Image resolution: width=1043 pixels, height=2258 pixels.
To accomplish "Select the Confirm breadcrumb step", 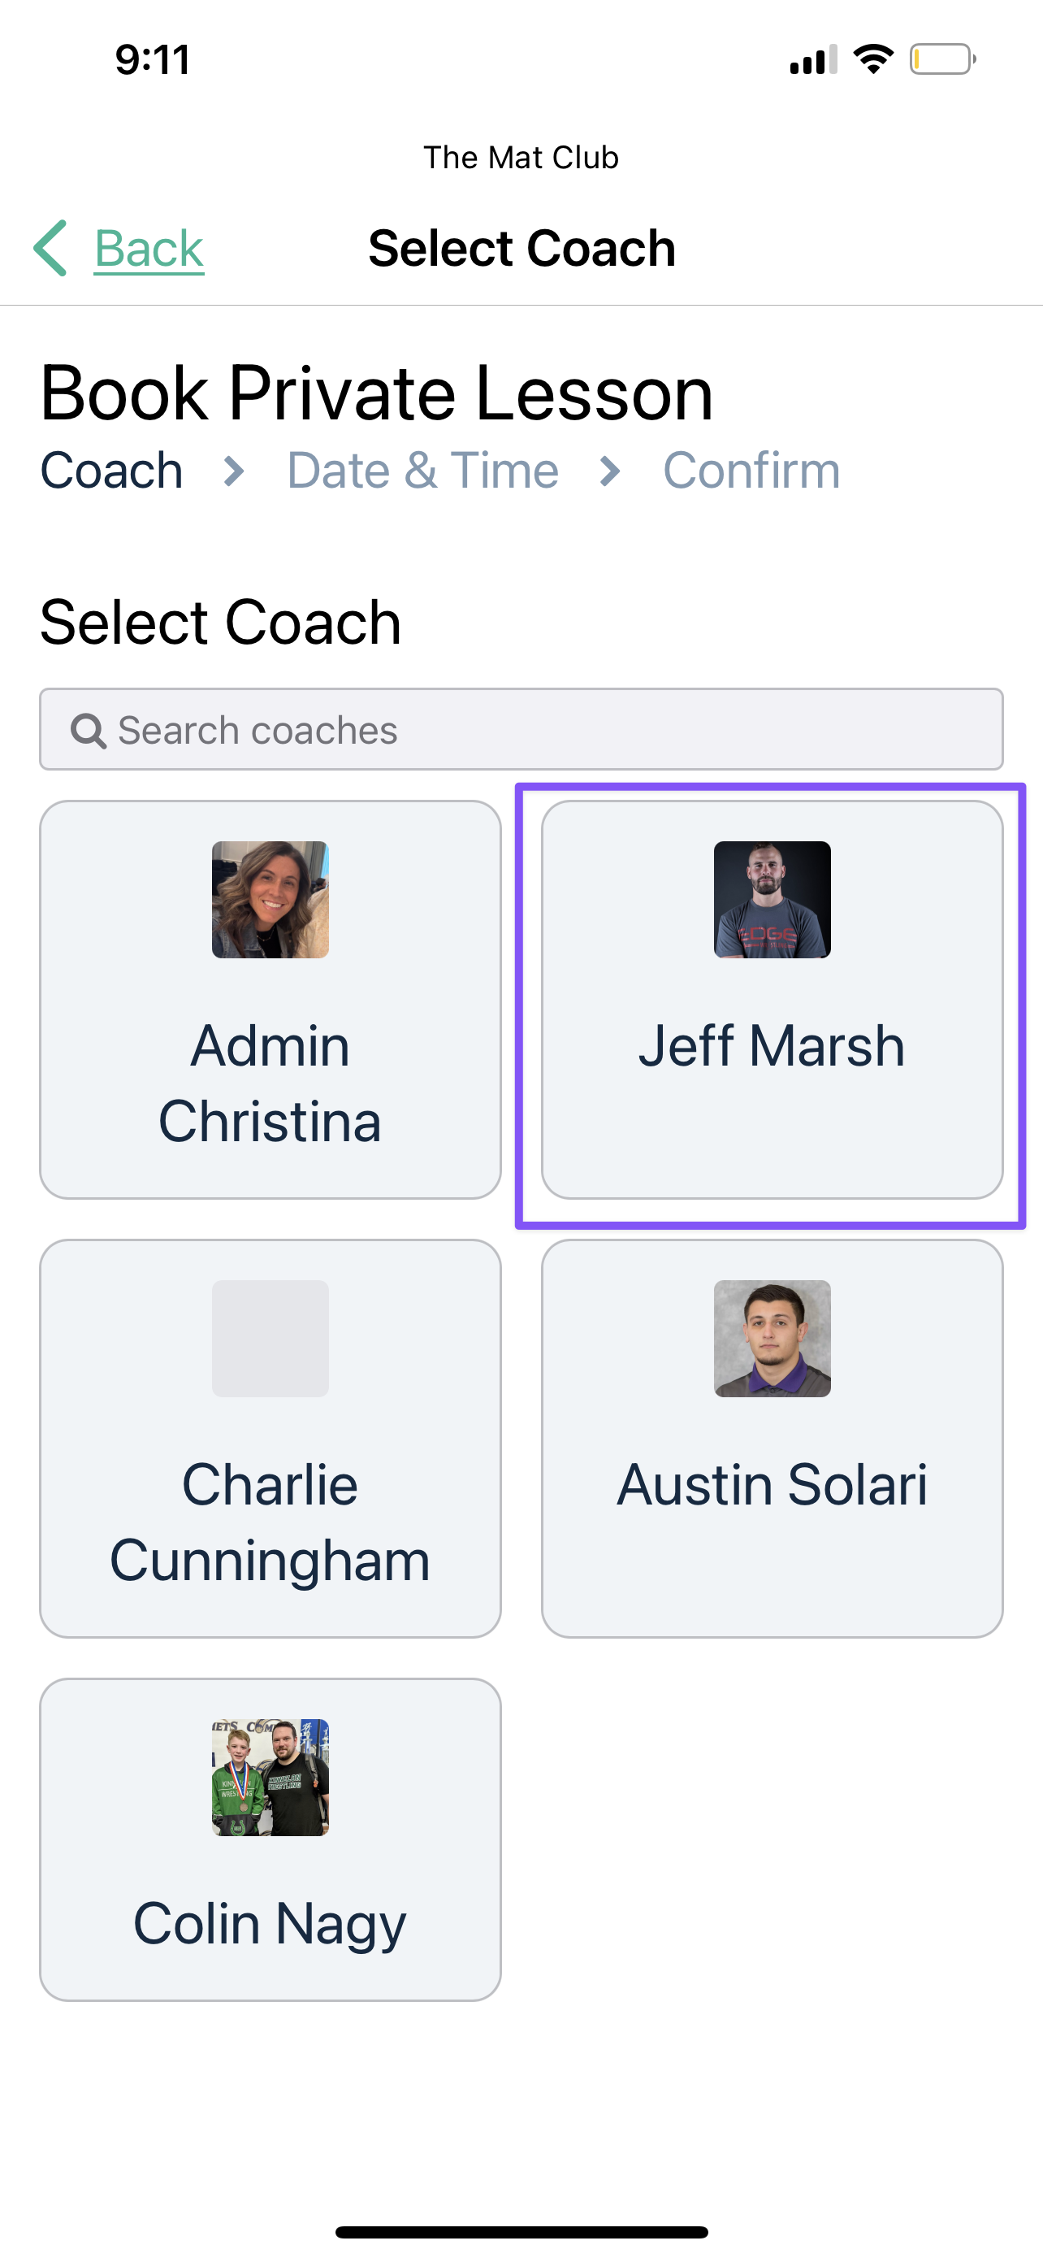I will click(x=751, y=471).
